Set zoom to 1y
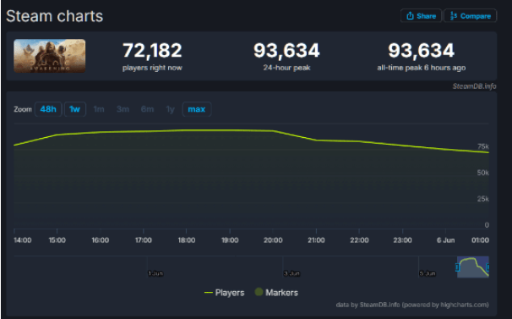512x319 pixels. (170, 109)
